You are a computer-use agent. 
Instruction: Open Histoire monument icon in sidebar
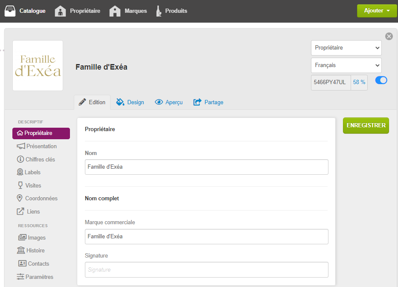tap(21, 250)
